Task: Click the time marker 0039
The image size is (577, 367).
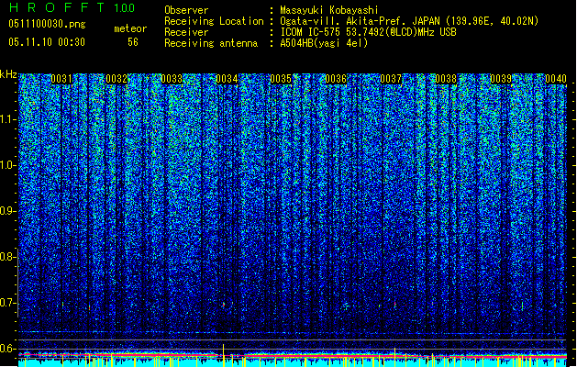Action: coord(501,79)
